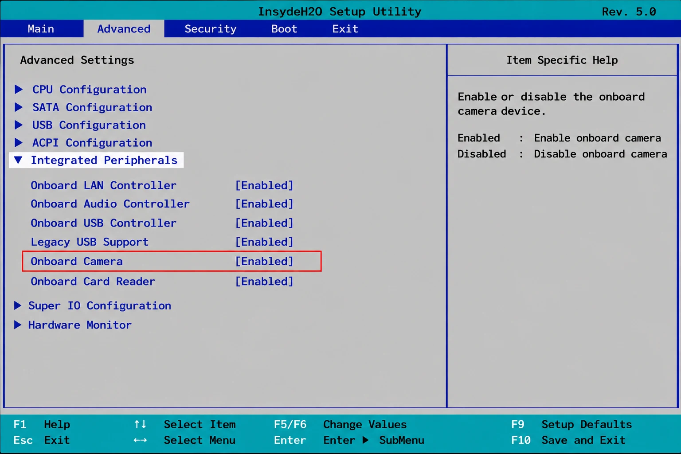Select the Onboard USB Controller label
The height and width of the screenshot is (454, 681).
pos(103,223)
